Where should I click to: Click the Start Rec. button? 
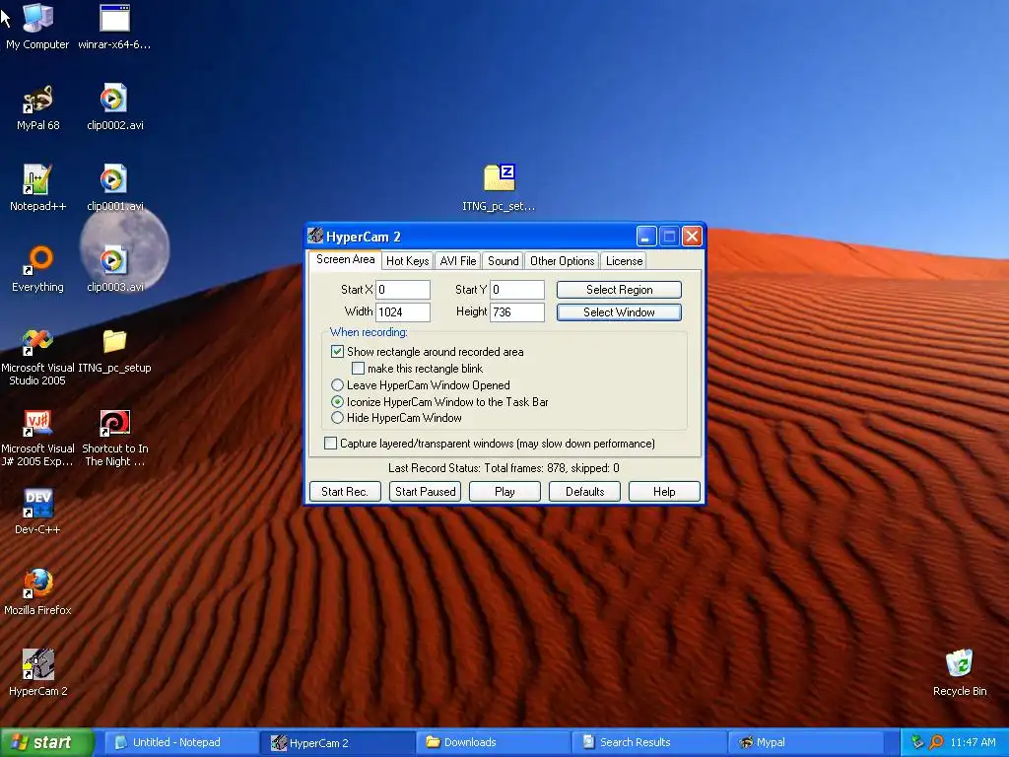pyautogui.click(x=345, y=491)
